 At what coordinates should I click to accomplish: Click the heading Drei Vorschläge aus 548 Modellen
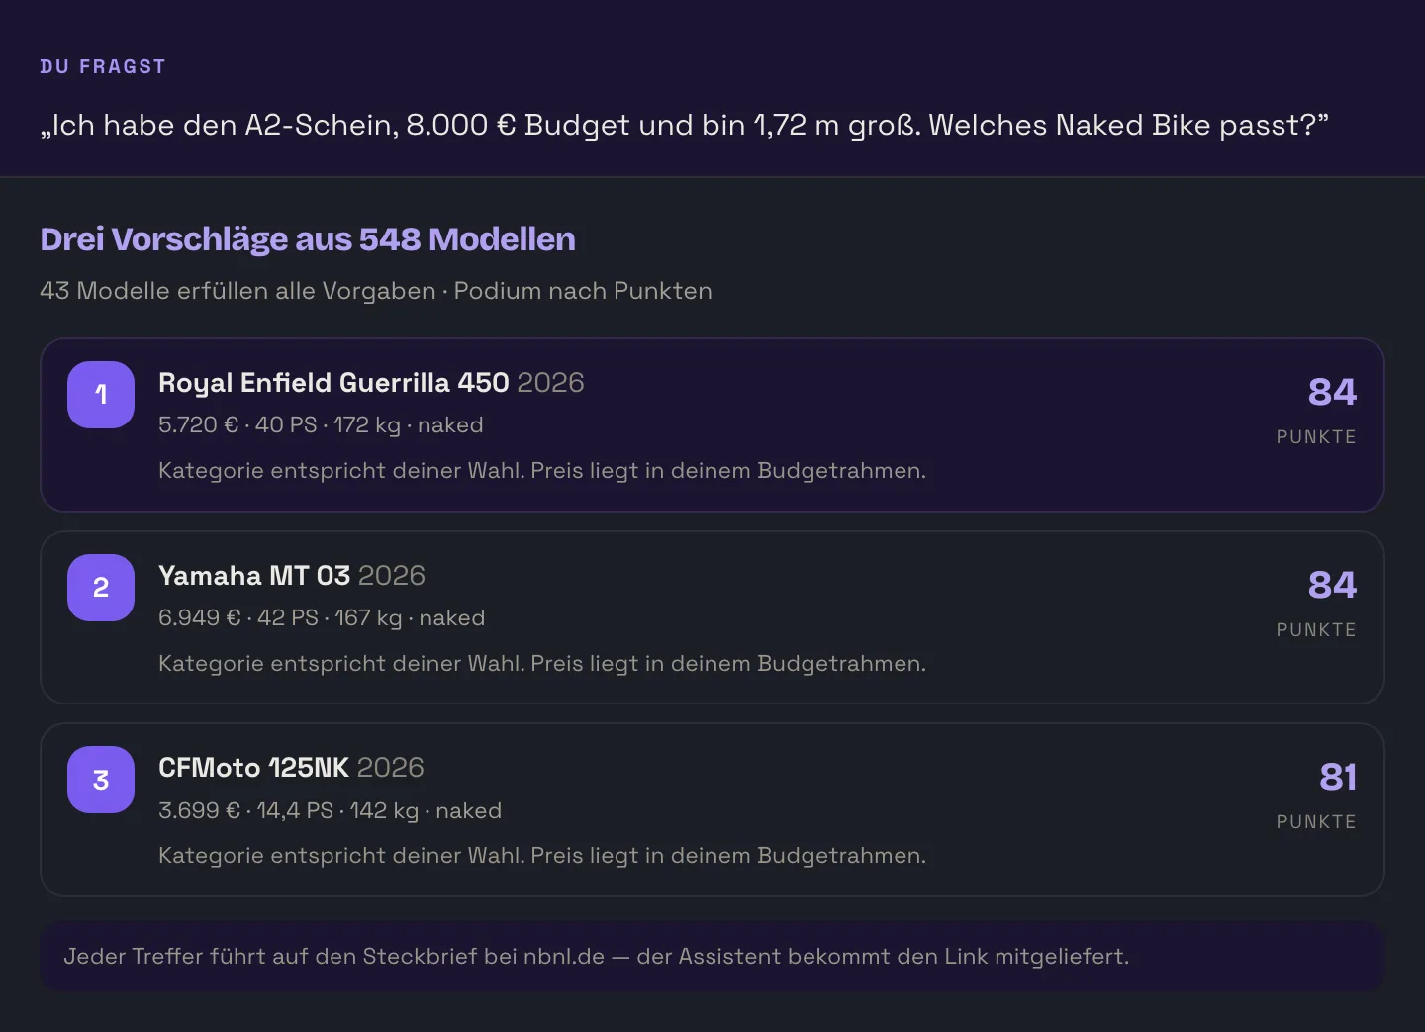(308, 239)
